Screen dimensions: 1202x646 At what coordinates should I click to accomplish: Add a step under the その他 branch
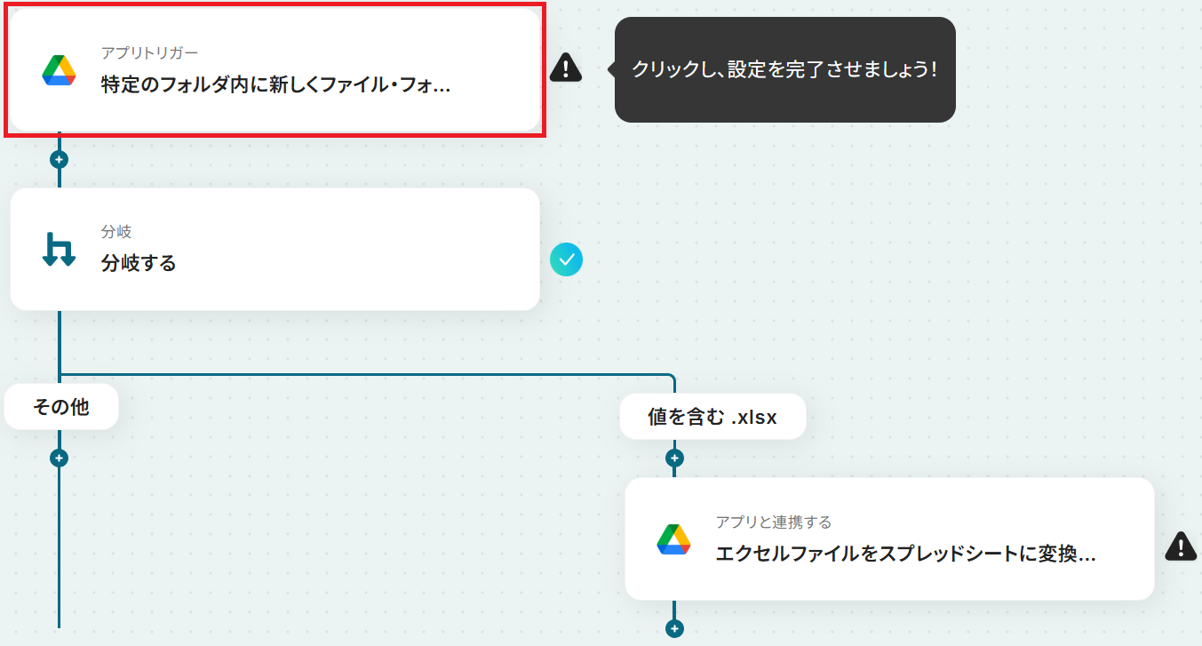pyautogui.click(x=60, y=459)
